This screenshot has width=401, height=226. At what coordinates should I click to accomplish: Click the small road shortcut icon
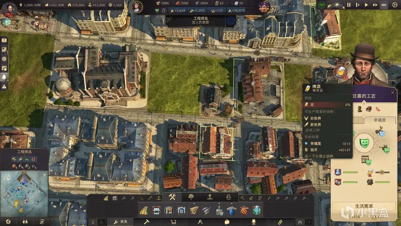pyautogui.click(x=106, y=198)
